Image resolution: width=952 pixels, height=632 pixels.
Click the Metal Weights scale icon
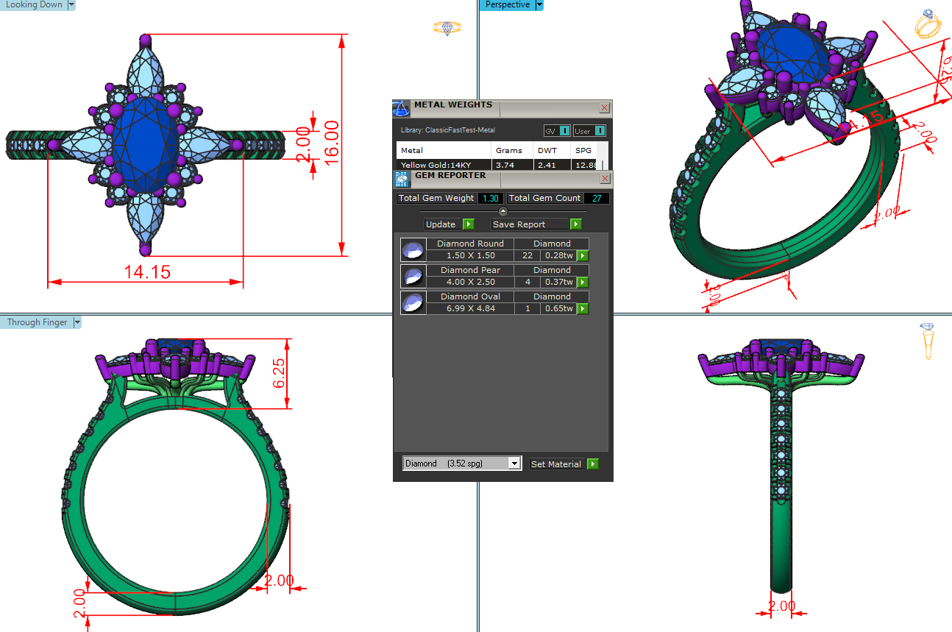coord(401,109)
